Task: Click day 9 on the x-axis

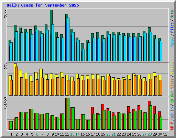Action: click(53, 134)
